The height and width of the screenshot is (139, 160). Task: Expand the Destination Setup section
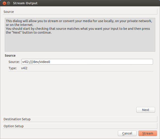[80, 119]
